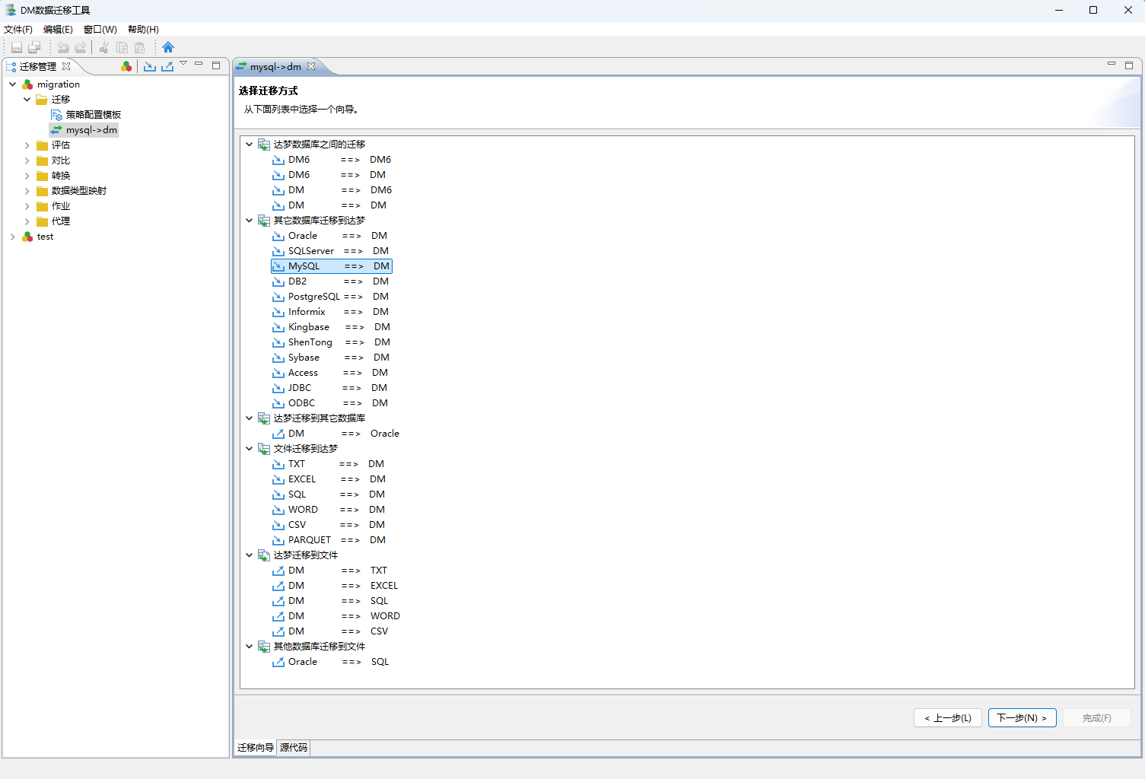
Task: Select the DM ==> WORD wizard
Action: (x=337, y=616)
